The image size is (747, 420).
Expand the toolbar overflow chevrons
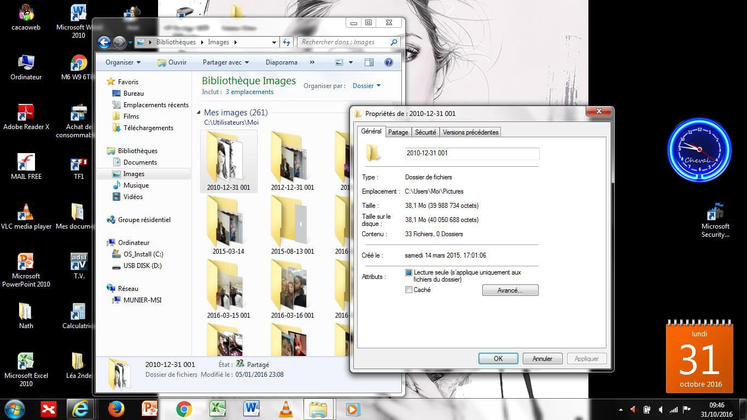(312, 62)
